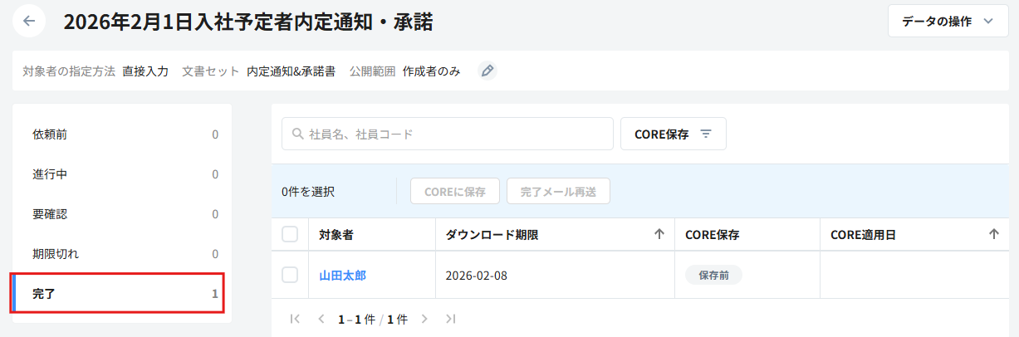Open 山田太郎 employee link
The image size is (1019, 337).
pos(342,276)
